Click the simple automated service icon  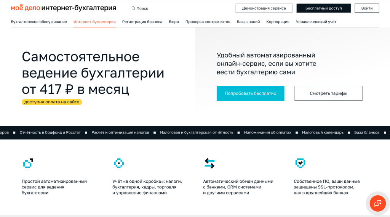[28, 163]
